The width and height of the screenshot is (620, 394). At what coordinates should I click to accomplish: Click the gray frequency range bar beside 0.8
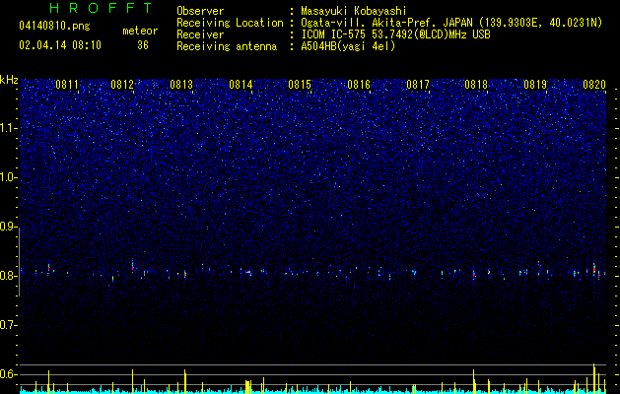click(20, 262)
